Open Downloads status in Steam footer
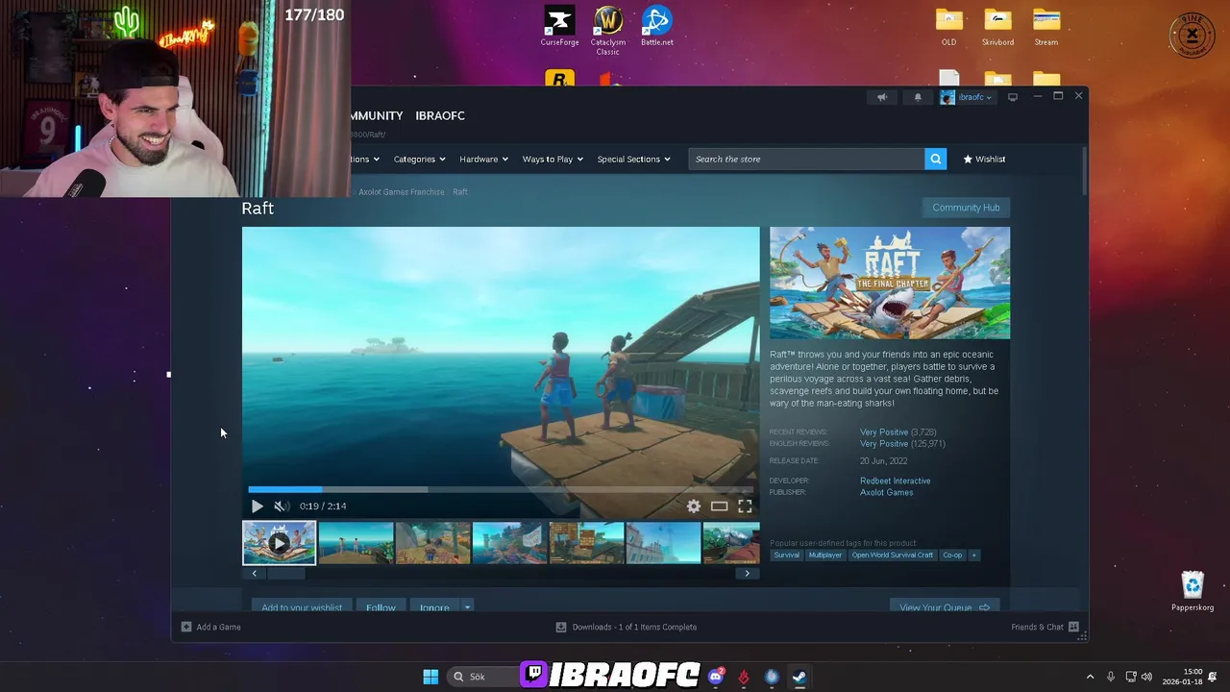This screenshot has width=1230, height=692. 627,627
